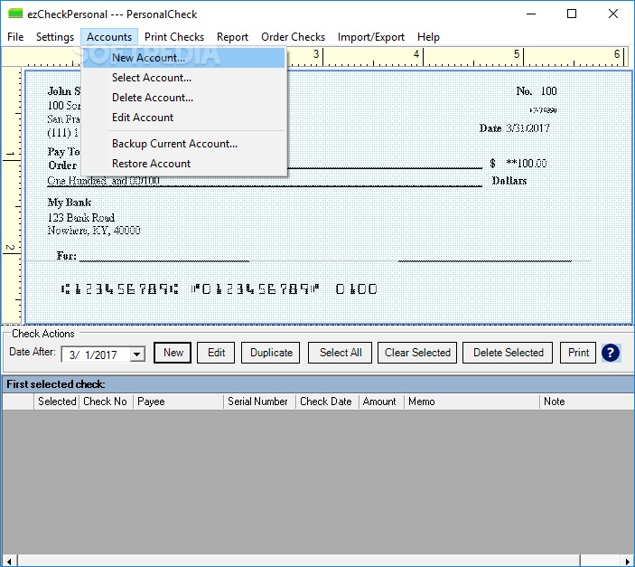Open the Date After dropdown arrow
Image resolution: width=635 pixels, height=567 pixels.
(x=137, y=354)
